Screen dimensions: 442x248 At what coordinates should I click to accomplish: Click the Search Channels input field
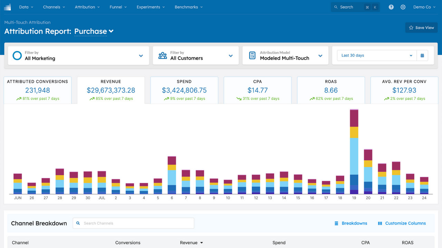tap(133, 223)
